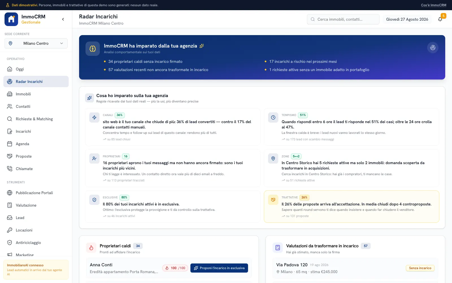Viewport: 452px width, 283px height.
Task: Open the Cos'è ImmoCRM link
Action: pos(434,5)
